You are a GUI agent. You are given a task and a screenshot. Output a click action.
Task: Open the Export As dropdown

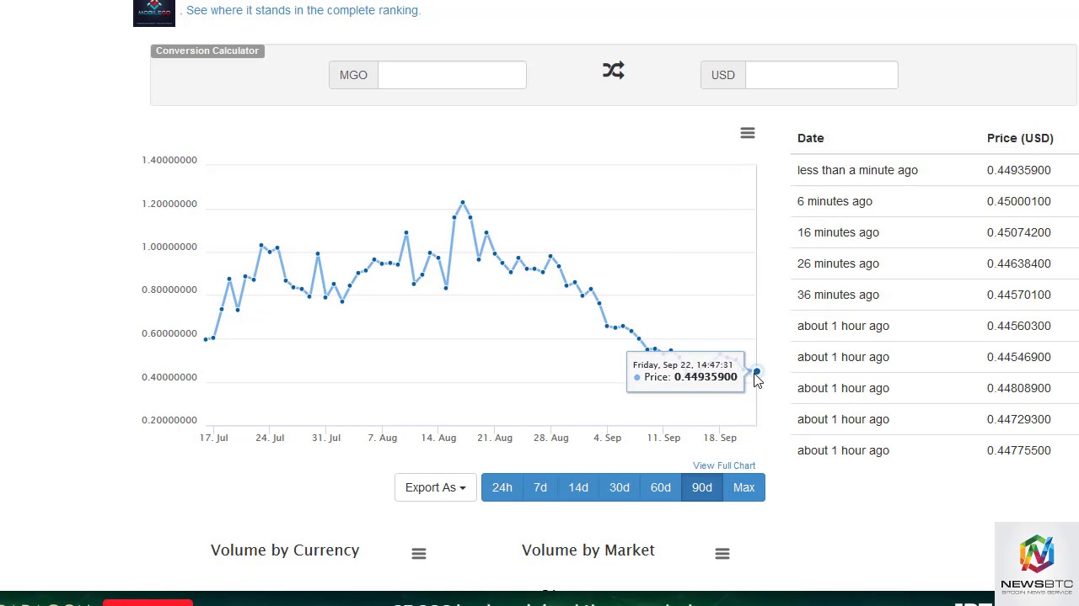pos(435,487)
